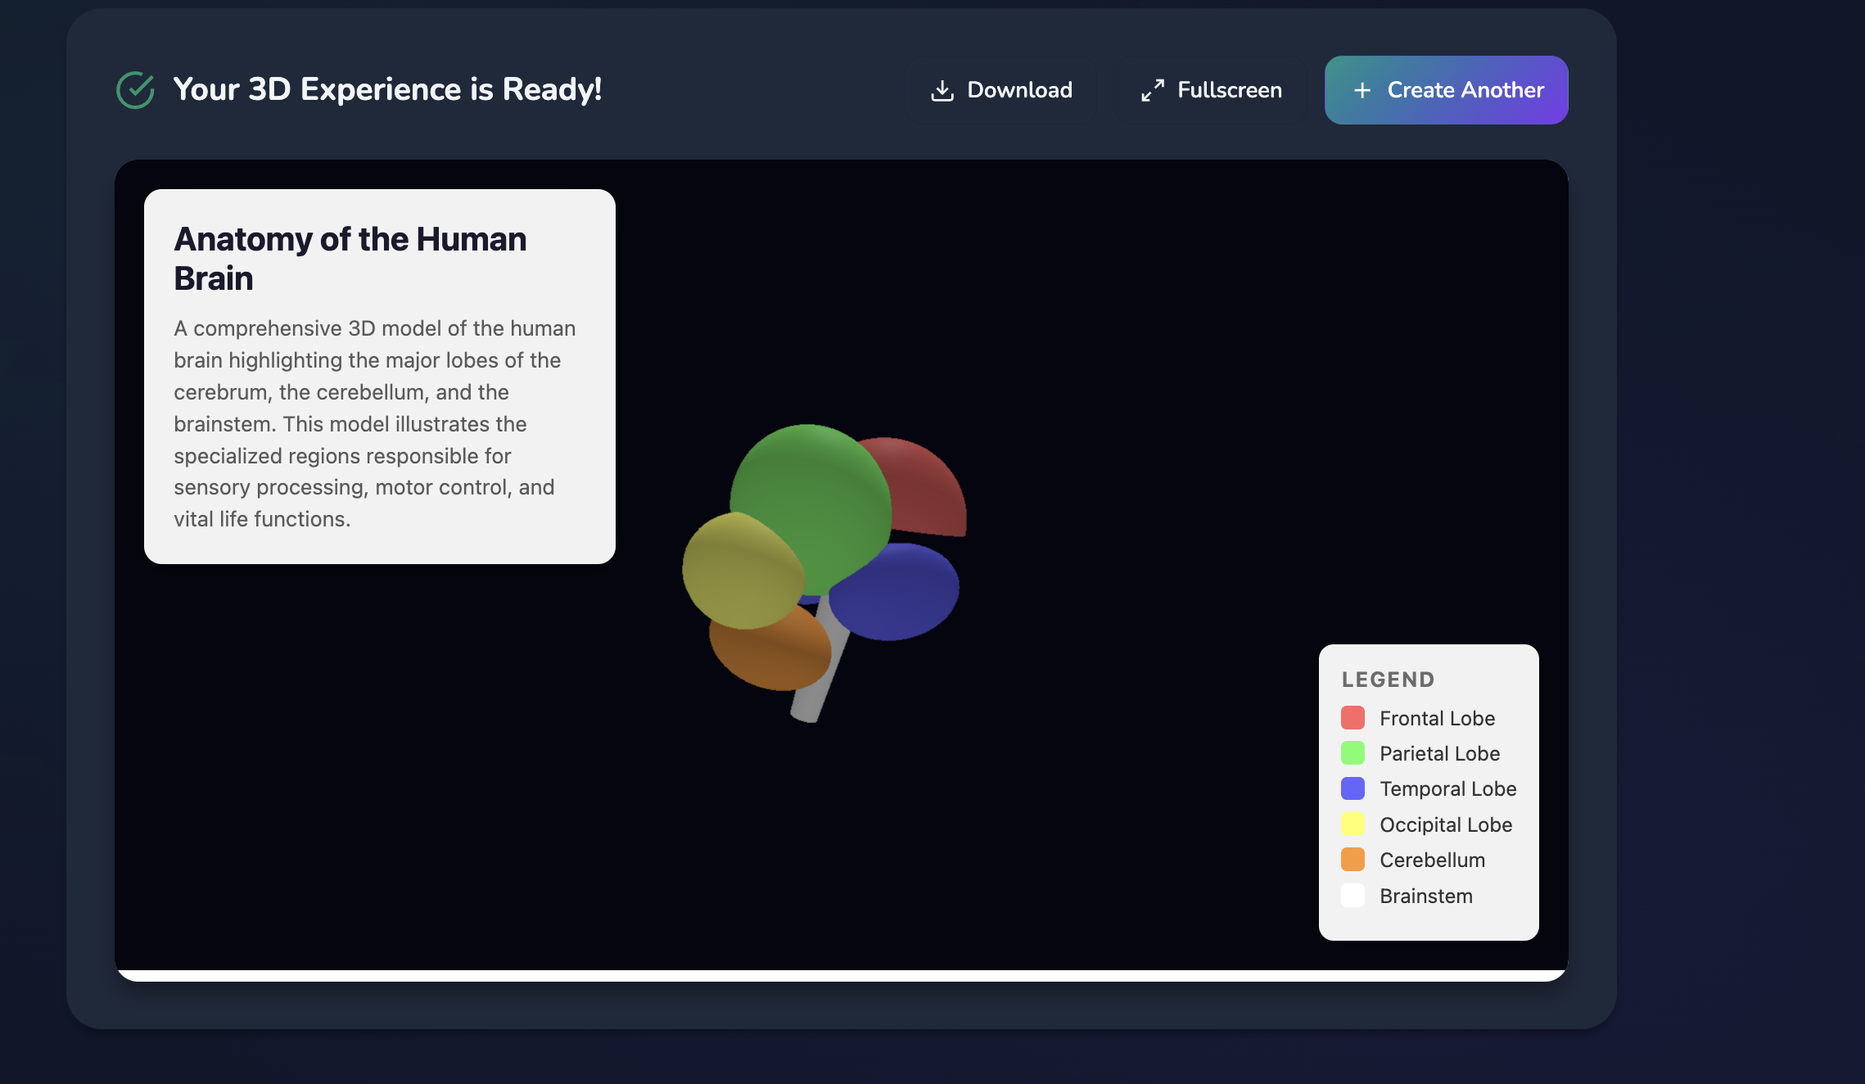Click the blue Temporal Lobe swatch

coord(1352,788)
